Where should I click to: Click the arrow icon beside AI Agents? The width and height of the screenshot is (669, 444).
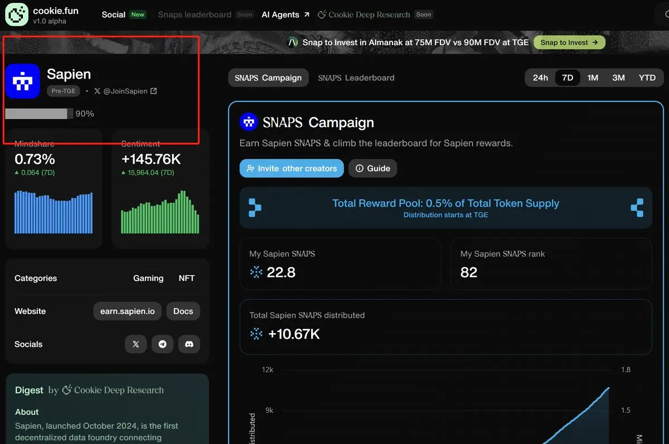coord(307,15)
